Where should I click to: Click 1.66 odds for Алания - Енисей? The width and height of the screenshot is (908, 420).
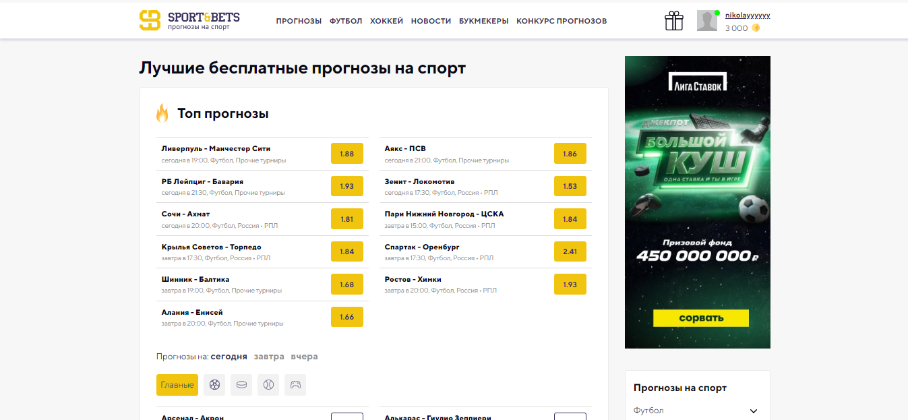point(347,317)
